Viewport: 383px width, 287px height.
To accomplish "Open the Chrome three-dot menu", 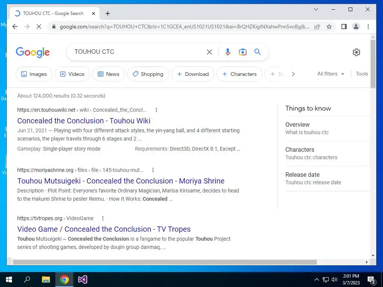I will (368, 27).
